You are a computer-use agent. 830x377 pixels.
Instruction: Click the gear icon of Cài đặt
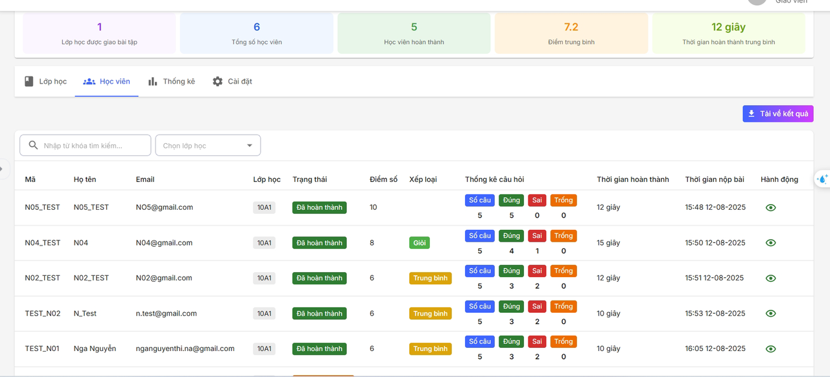[x=218, y=82]
